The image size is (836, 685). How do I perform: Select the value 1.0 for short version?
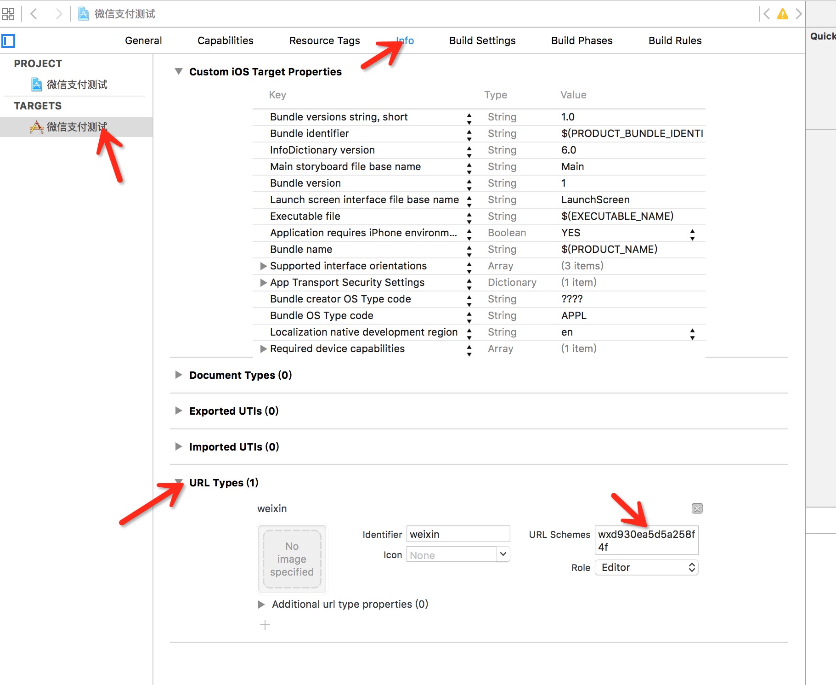(x=568, y=117)
